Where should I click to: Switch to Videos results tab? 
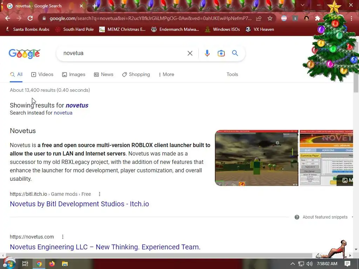click(42, 75)
